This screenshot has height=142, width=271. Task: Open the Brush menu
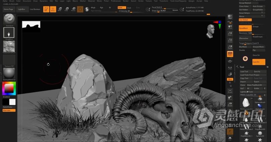(x=12, y=1)
